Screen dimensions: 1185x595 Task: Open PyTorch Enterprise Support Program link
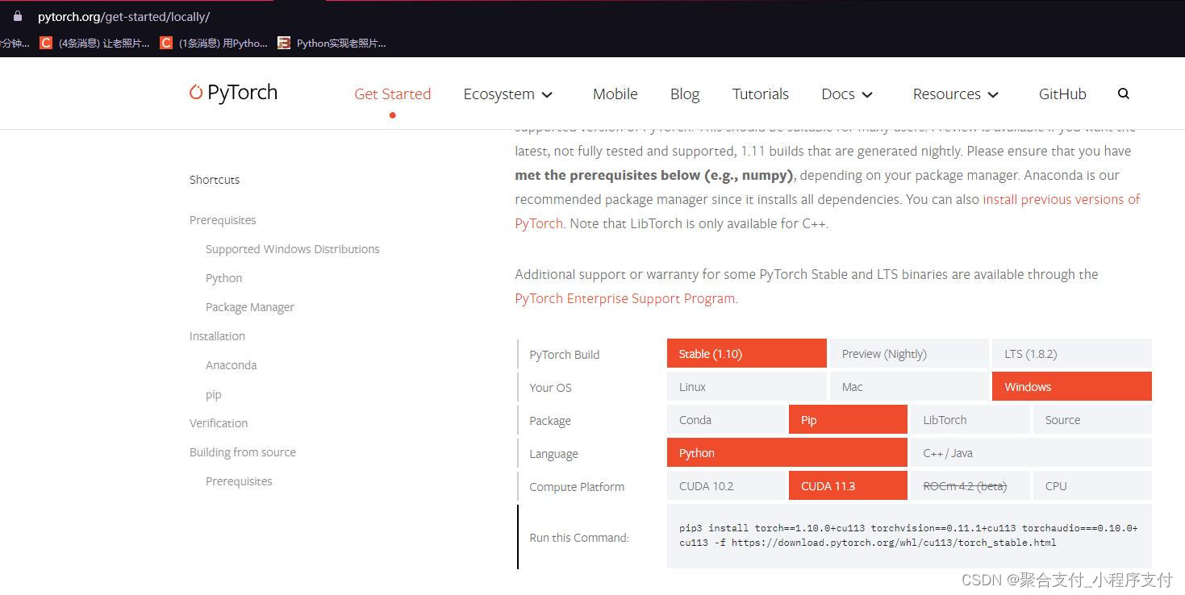pyautogui.click(x=624, y=298)
